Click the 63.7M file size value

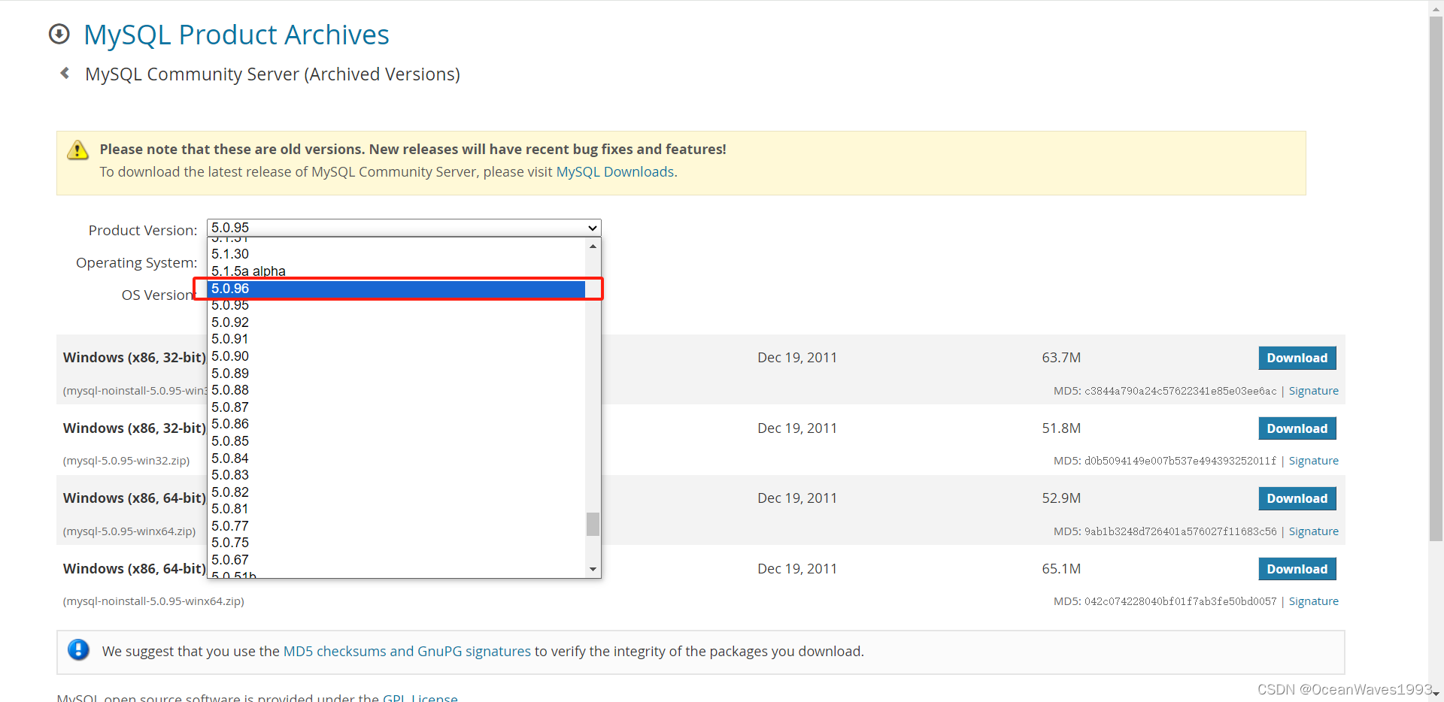point(1061,358)
